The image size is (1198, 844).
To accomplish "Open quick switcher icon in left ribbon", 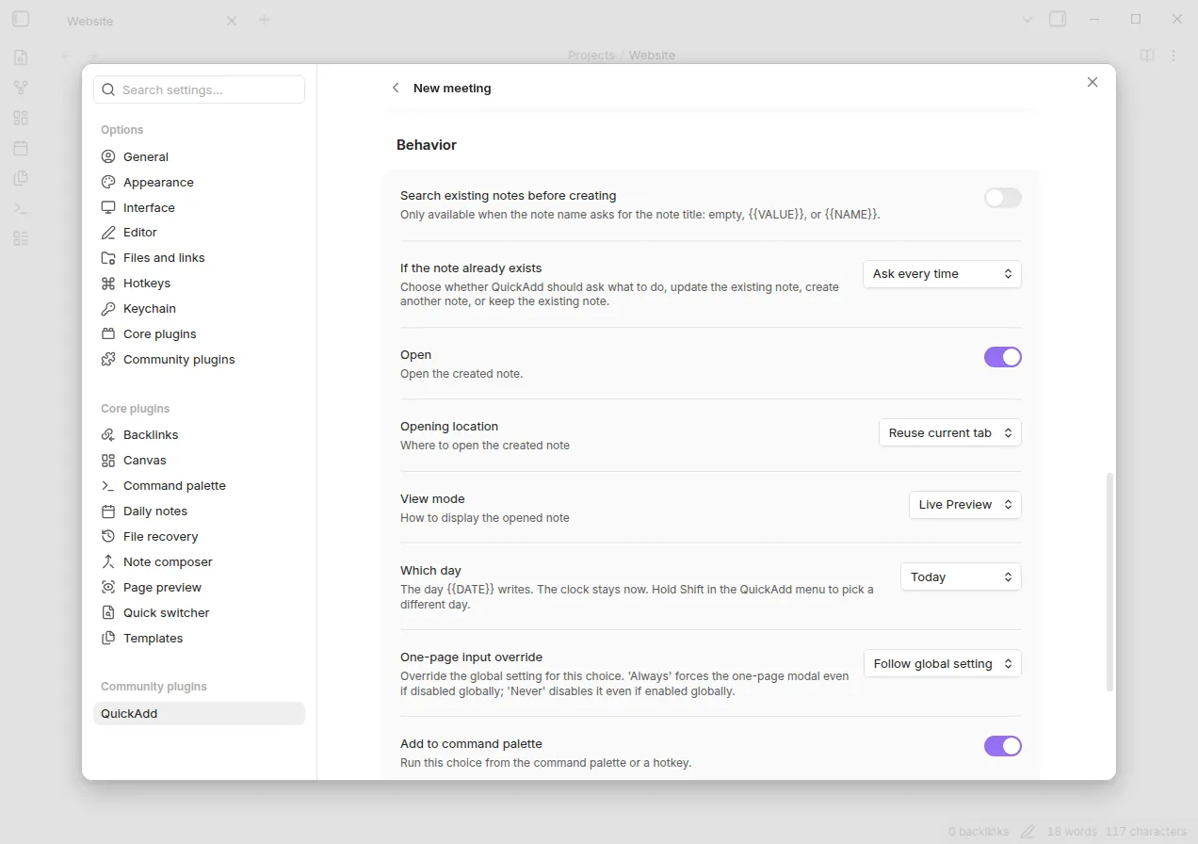I will [21, 57].
